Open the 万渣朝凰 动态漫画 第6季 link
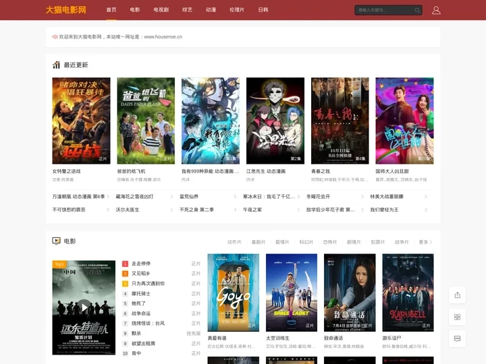 coord(78,197)
